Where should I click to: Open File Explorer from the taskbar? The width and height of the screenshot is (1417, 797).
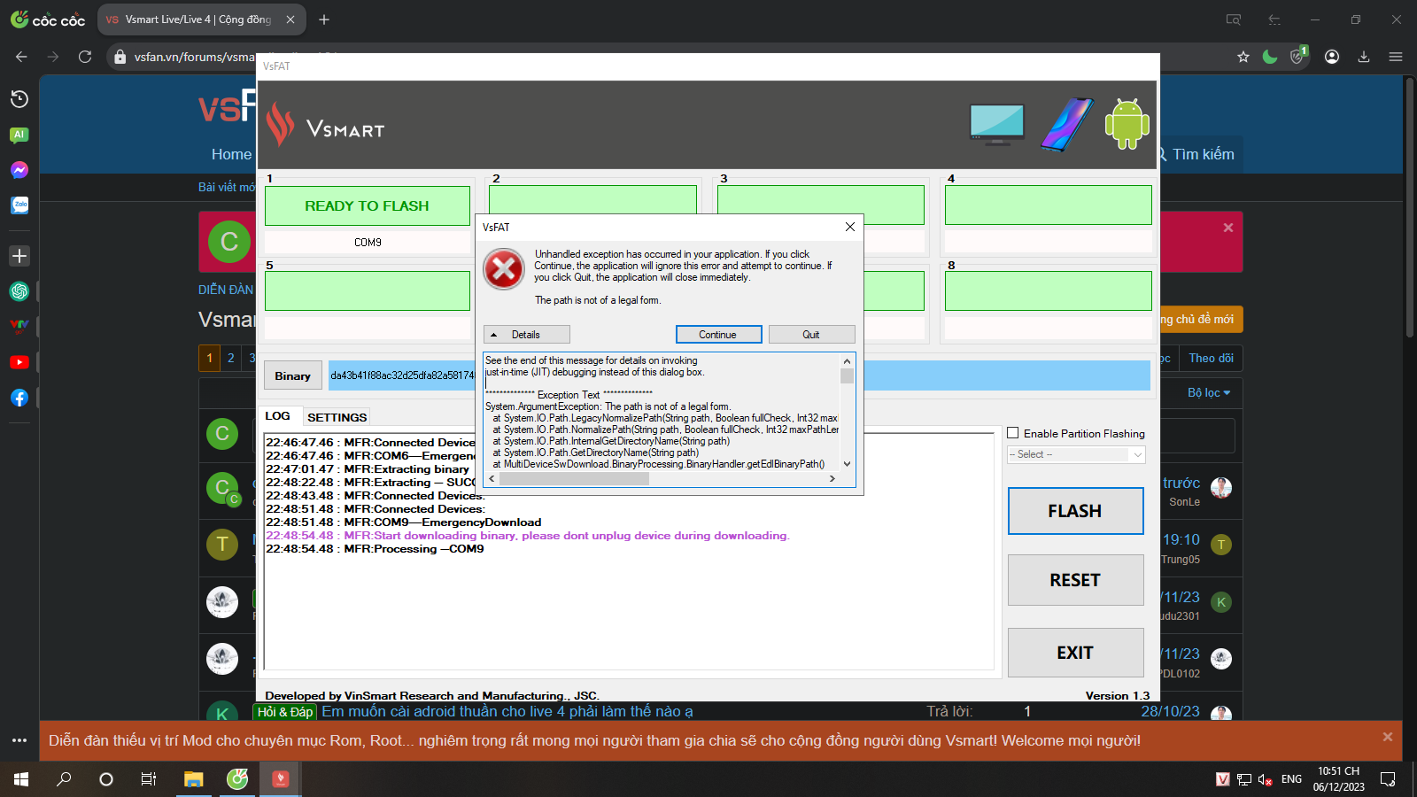click(x=193, y=779)
